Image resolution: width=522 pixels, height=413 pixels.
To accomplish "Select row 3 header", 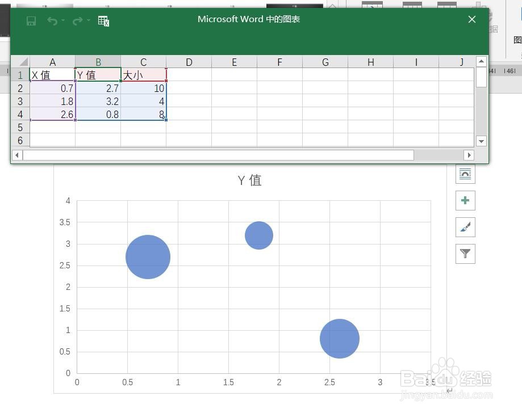I will tap(20, 101).
